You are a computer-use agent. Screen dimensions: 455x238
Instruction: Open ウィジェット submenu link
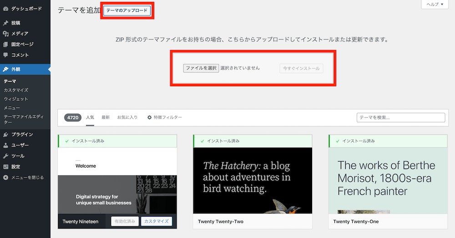point(16,99)
